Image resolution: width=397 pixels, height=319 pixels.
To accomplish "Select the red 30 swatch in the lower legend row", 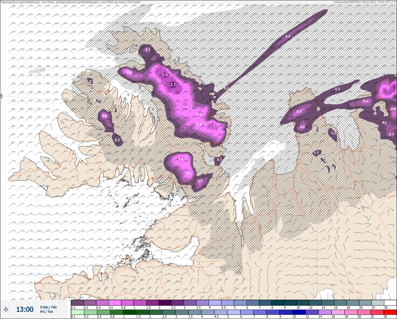I will pyautogui.click(x=390, y=312).
